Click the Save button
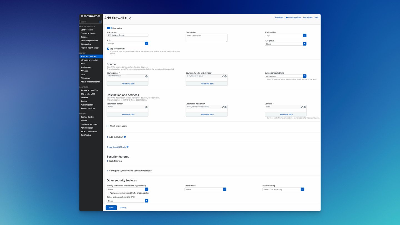Image resolution: width=400 pixels, height=225 pixels. pos(111,207)
